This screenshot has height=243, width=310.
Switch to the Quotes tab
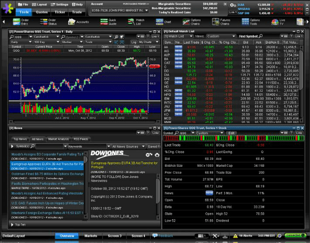click(42, 12)
